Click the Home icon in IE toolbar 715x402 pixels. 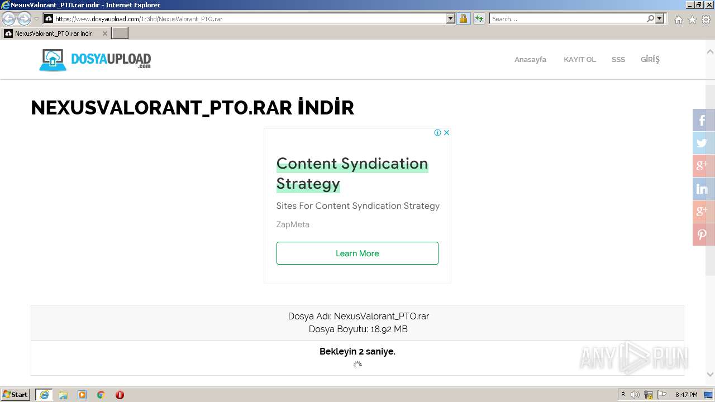pyautogui.click(x=678, y=20)
